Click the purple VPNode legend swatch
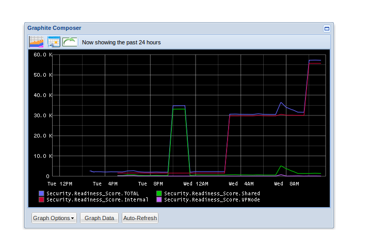This screenshot has height=252, width=370. tap(159, 199)
